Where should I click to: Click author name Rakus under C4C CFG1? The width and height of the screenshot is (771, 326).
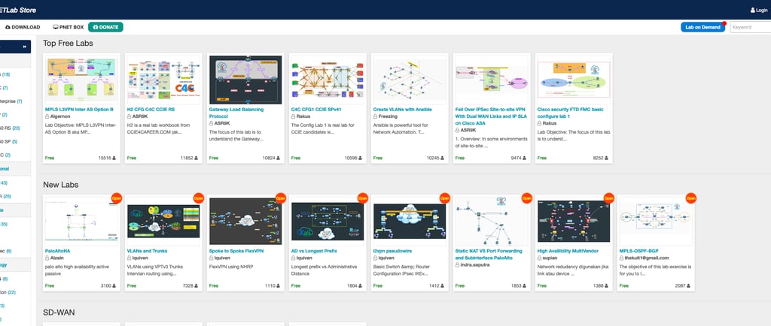point(303,116)
